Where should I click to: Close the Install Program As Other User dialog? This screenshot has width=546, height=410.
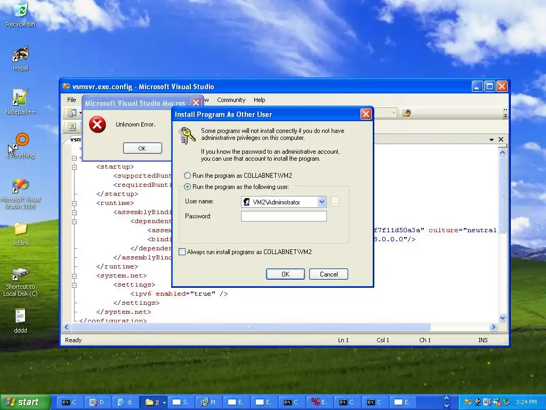click(366, 114)
